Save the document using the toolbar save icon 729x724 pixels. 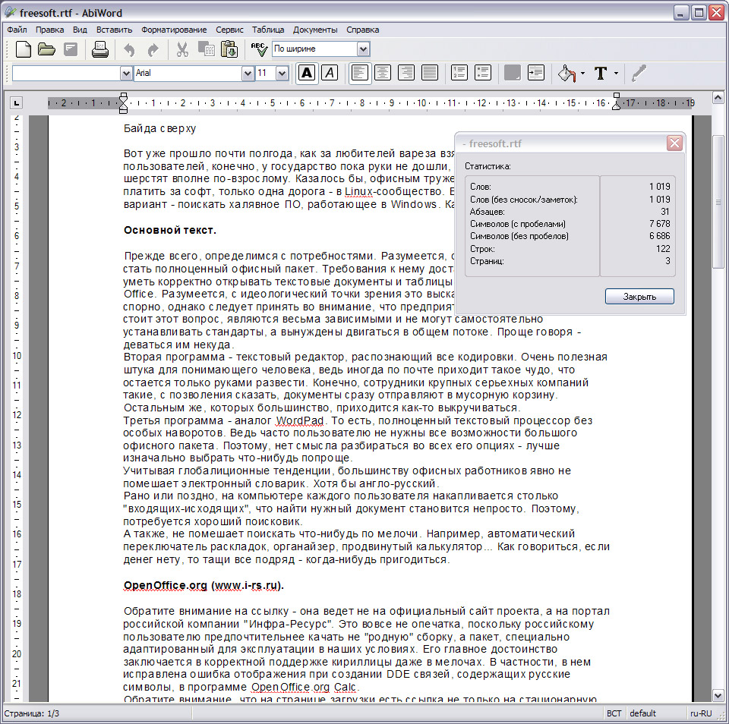(x=71, y=49)
